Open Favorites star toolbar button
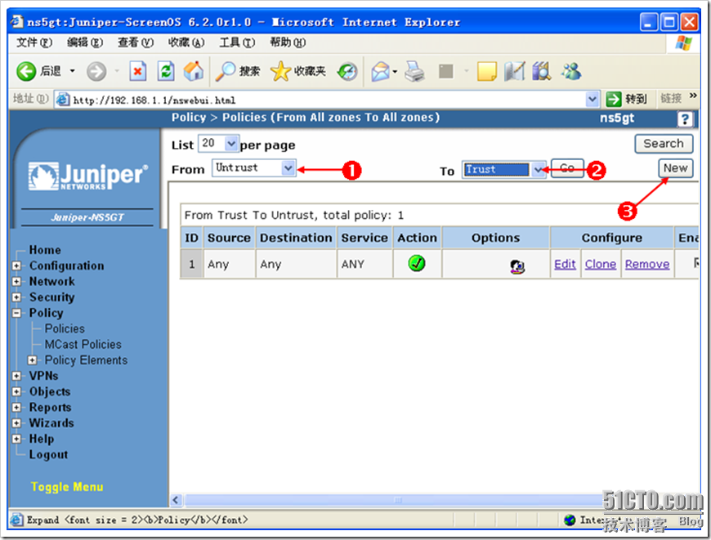 [298, 71]
